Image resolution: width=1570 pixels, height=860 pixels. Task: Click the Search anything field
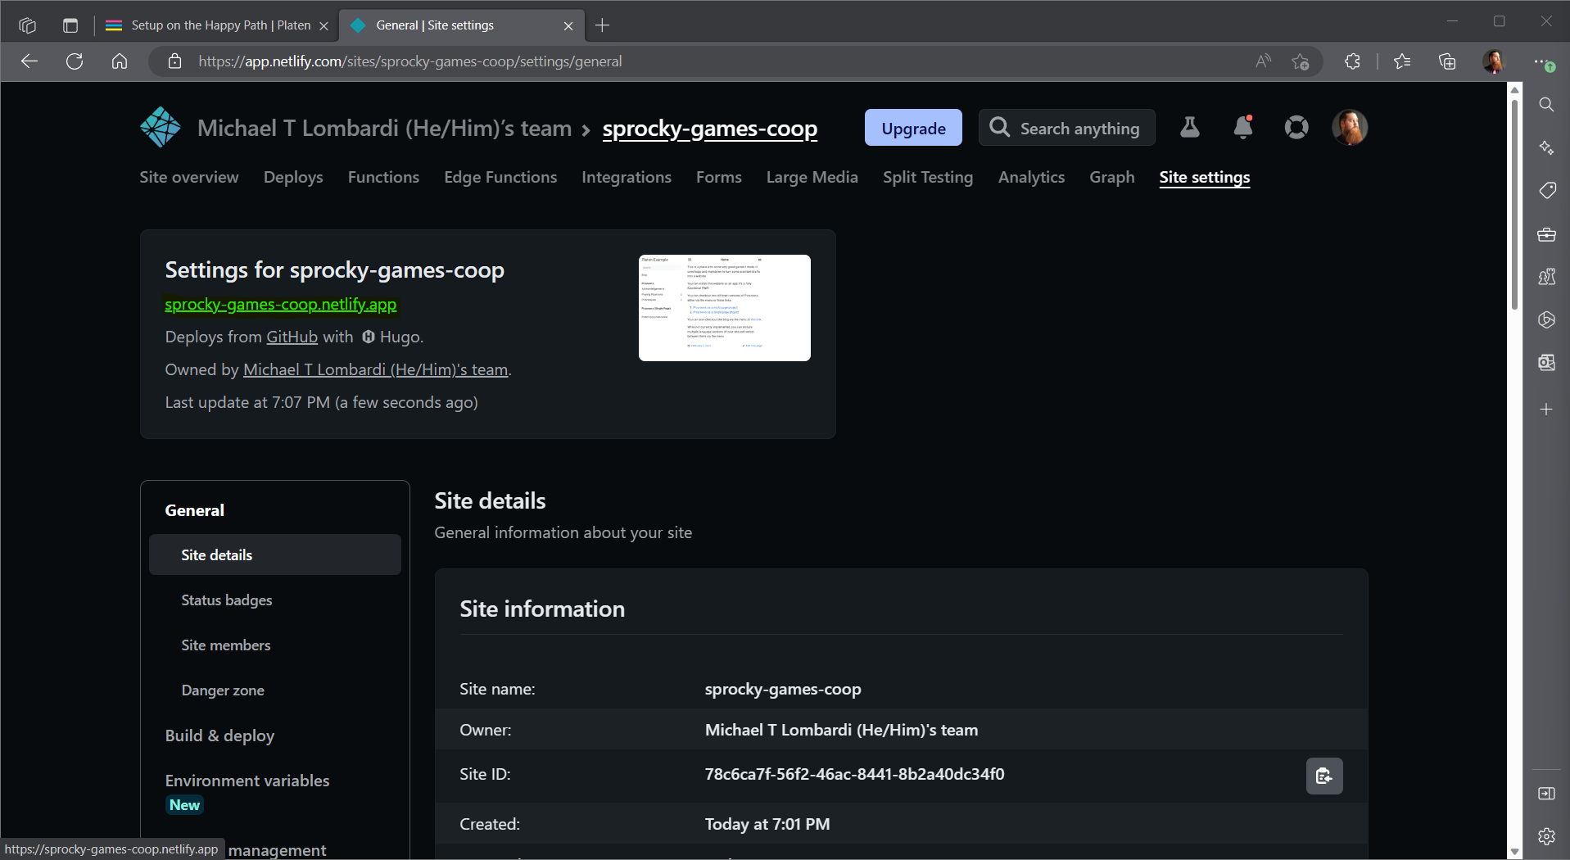(x=1066, y=128)
